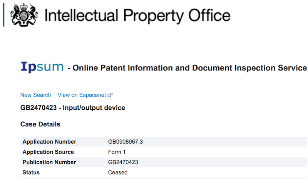Click the Online Patent Information service subtitle
The image size is (308, 179).
tap(187, 68)
